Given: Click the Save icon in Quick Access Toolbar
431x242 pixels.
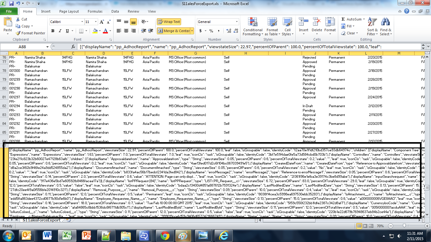Looking at the screenshot, I should coord(11,3).
